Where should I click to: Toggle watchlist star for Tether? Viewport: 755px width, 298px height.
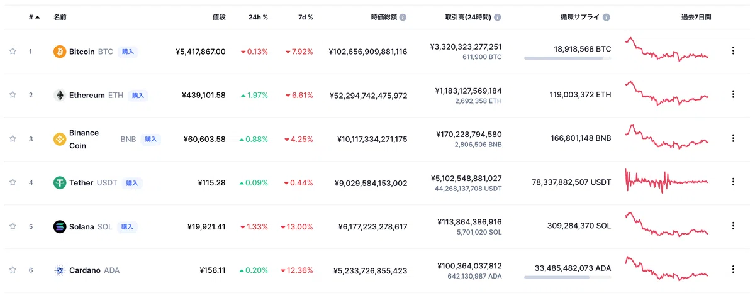coord(13,183)
